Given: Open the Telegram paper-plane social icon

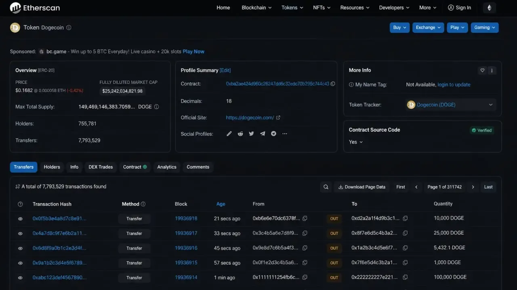Looking at the screenshot, I should click(x=263, y=134).
